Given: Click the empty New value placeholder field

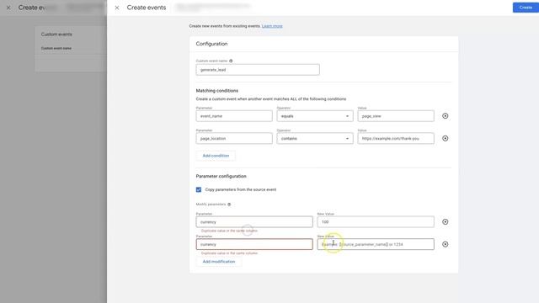Looking at the screenshot, I should click(x=376, y=244).
